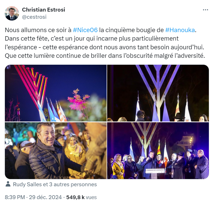Click the 8:39 PM timestamp
The height and width of the screenshot is (205, 214).
click(x=15, y=197)
